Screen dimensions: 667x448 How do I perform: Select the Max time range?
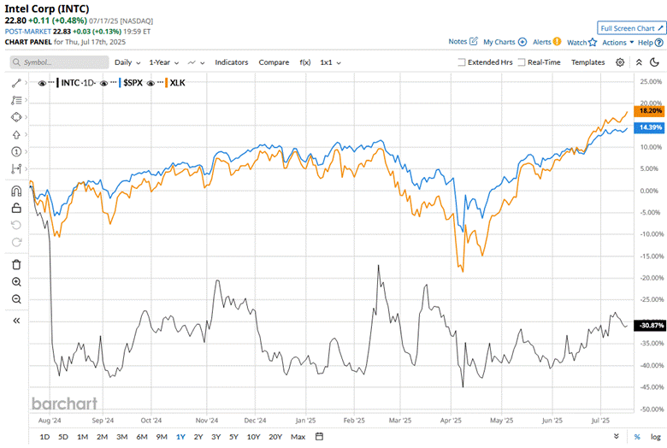coord(298,437)
